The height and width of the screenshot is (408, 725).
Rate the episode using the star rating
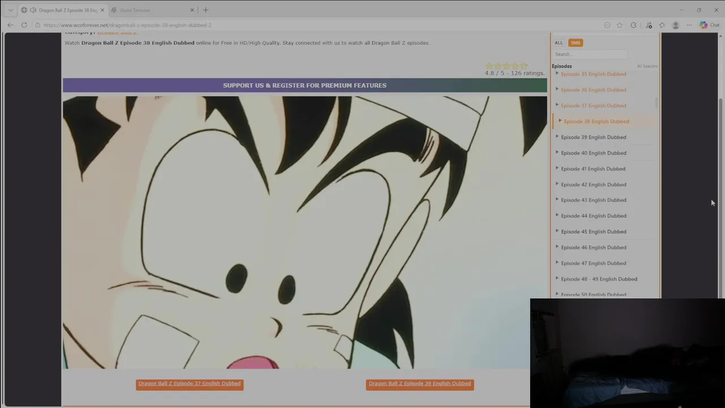pyautogui.click(x=506, y=66)
